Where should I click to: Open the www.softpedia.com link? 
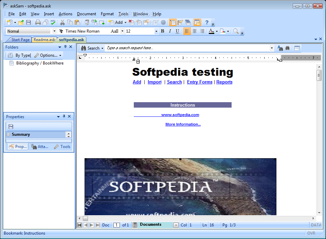coord(180,115)
